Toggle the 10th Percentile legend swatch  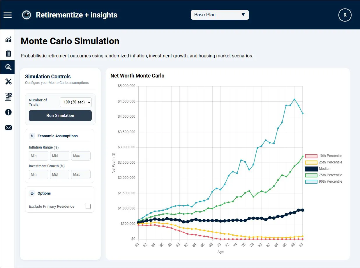coord(311,156)
